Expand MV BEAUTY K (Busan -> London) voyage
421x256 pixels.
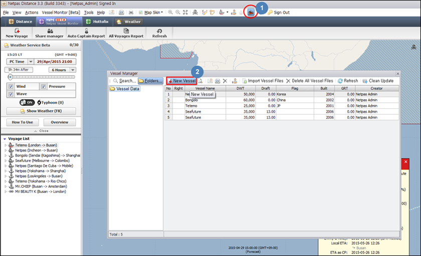coord(6,191)
